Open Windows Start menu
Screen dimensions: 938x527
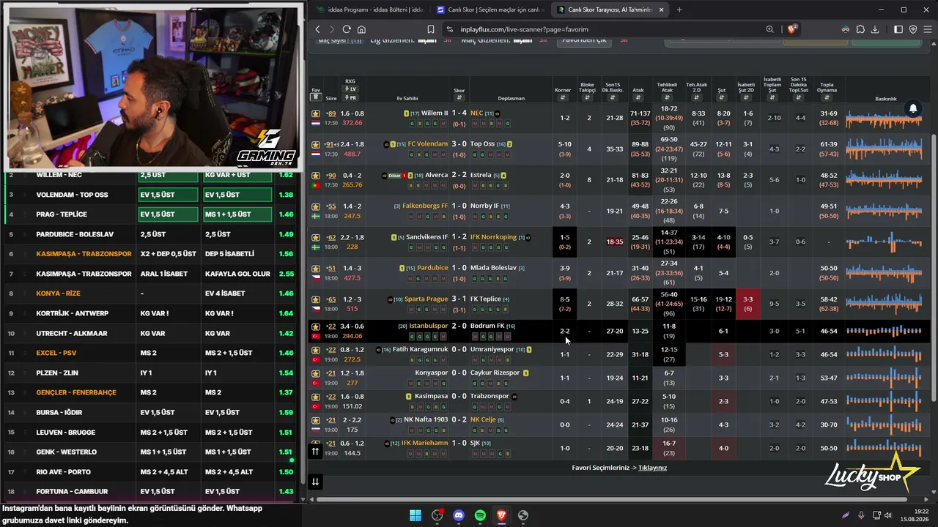(x=415, y=515)
